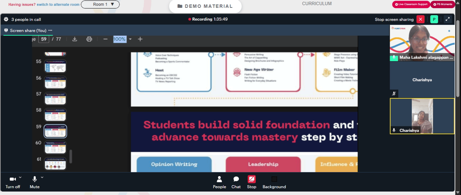Open the People panel

point(219,183)
